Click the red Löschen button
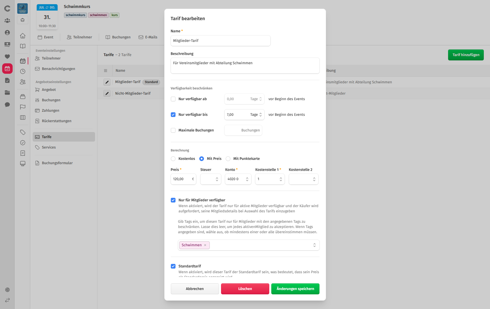Screen dimensions: 490x309 [x=245, y=289]
